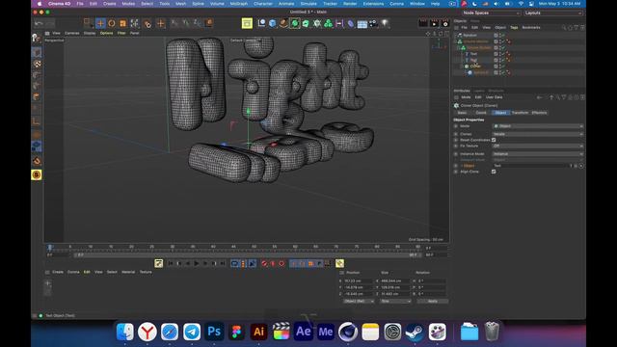Open the Layouts dropdown
Image resolution: width=617 pixels, height=347 pixels.
(552, 13)
